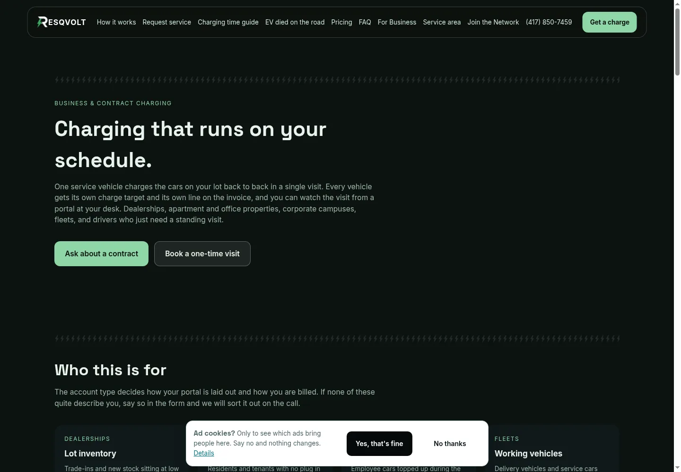Click the DEALERSHIPS card label
This screenshot has height=472, width=681.
click(87, 439)
